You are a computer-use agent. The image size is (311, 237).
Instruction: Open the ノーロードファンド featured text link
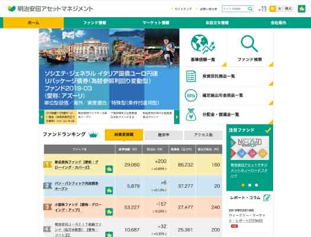[x=249, y=171]
